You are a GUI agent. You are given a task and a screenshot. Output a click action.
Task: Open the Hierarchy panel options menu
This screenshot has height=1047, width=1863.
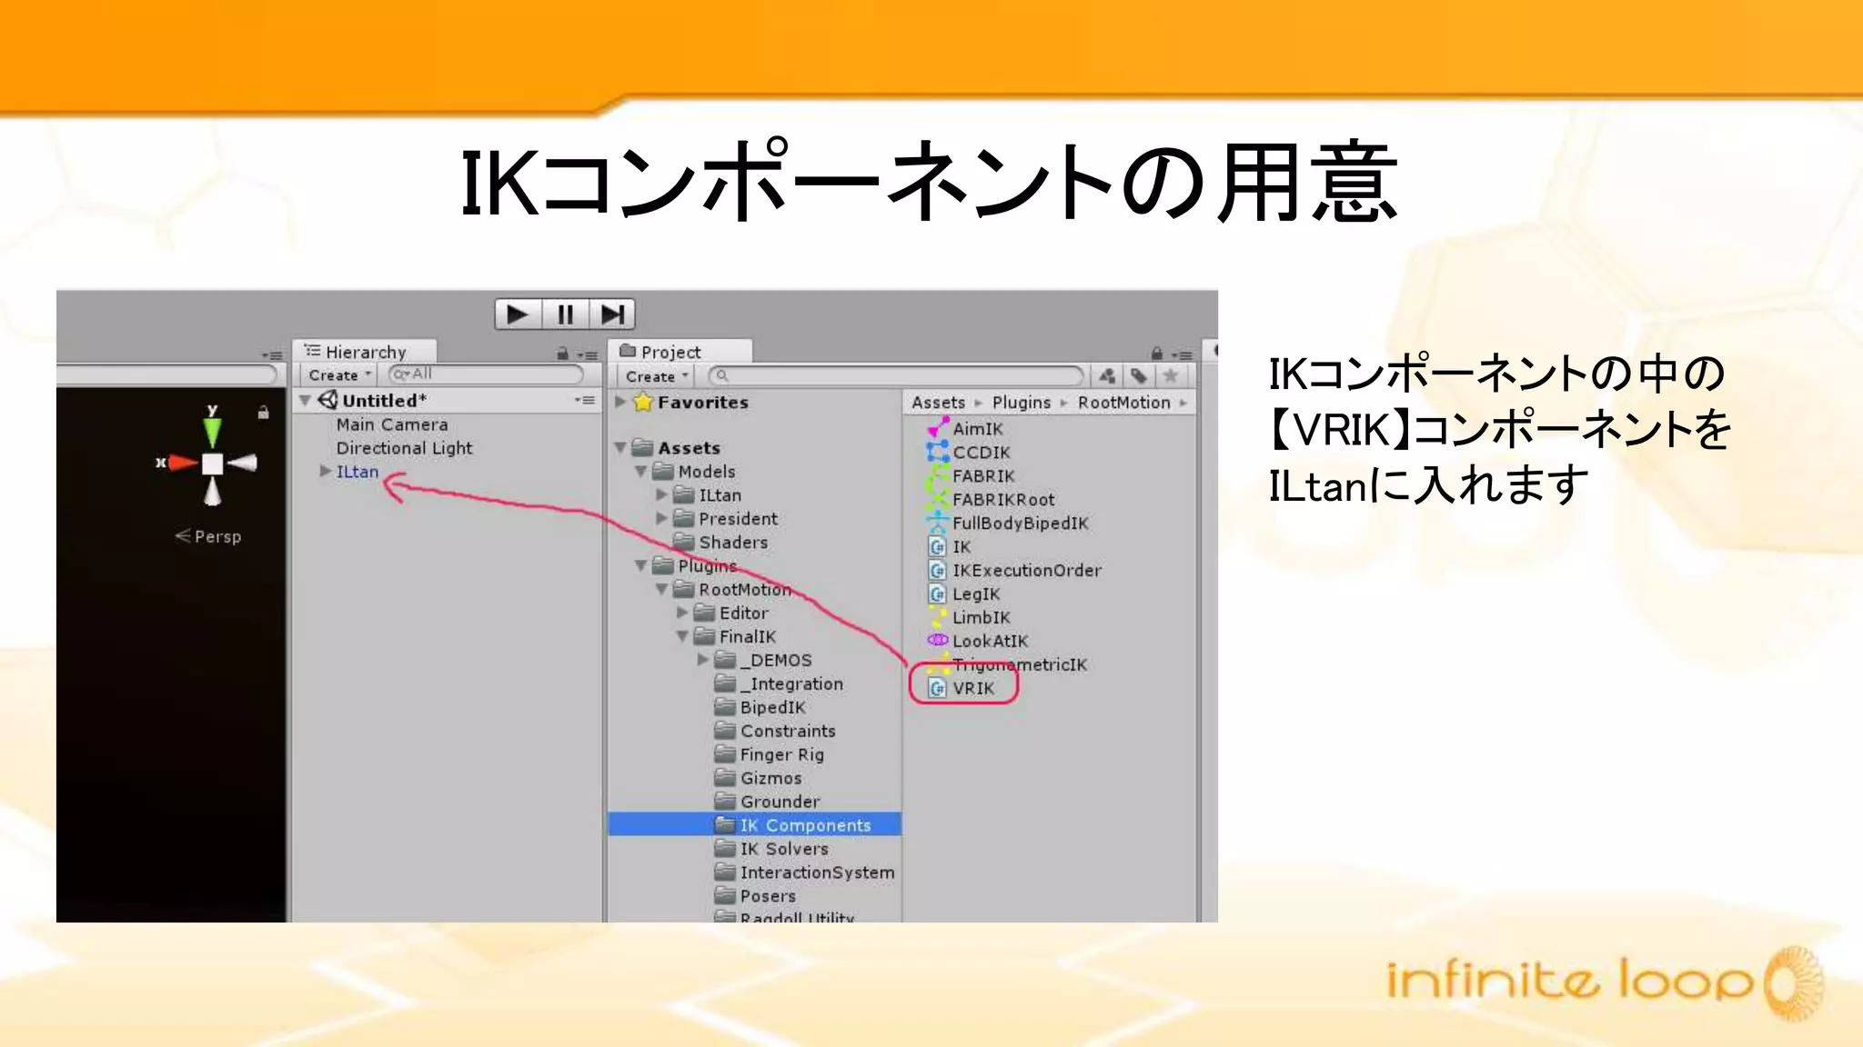[x=589, y=354]
